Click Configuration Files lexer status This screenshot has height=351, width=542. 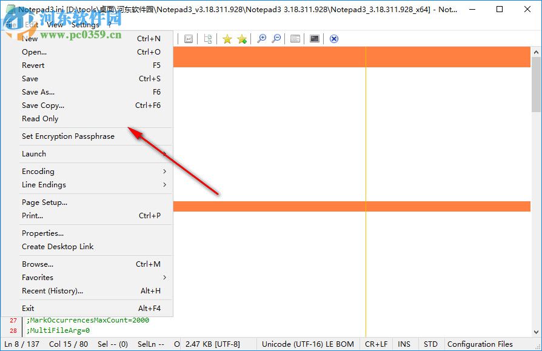[480, 344]
